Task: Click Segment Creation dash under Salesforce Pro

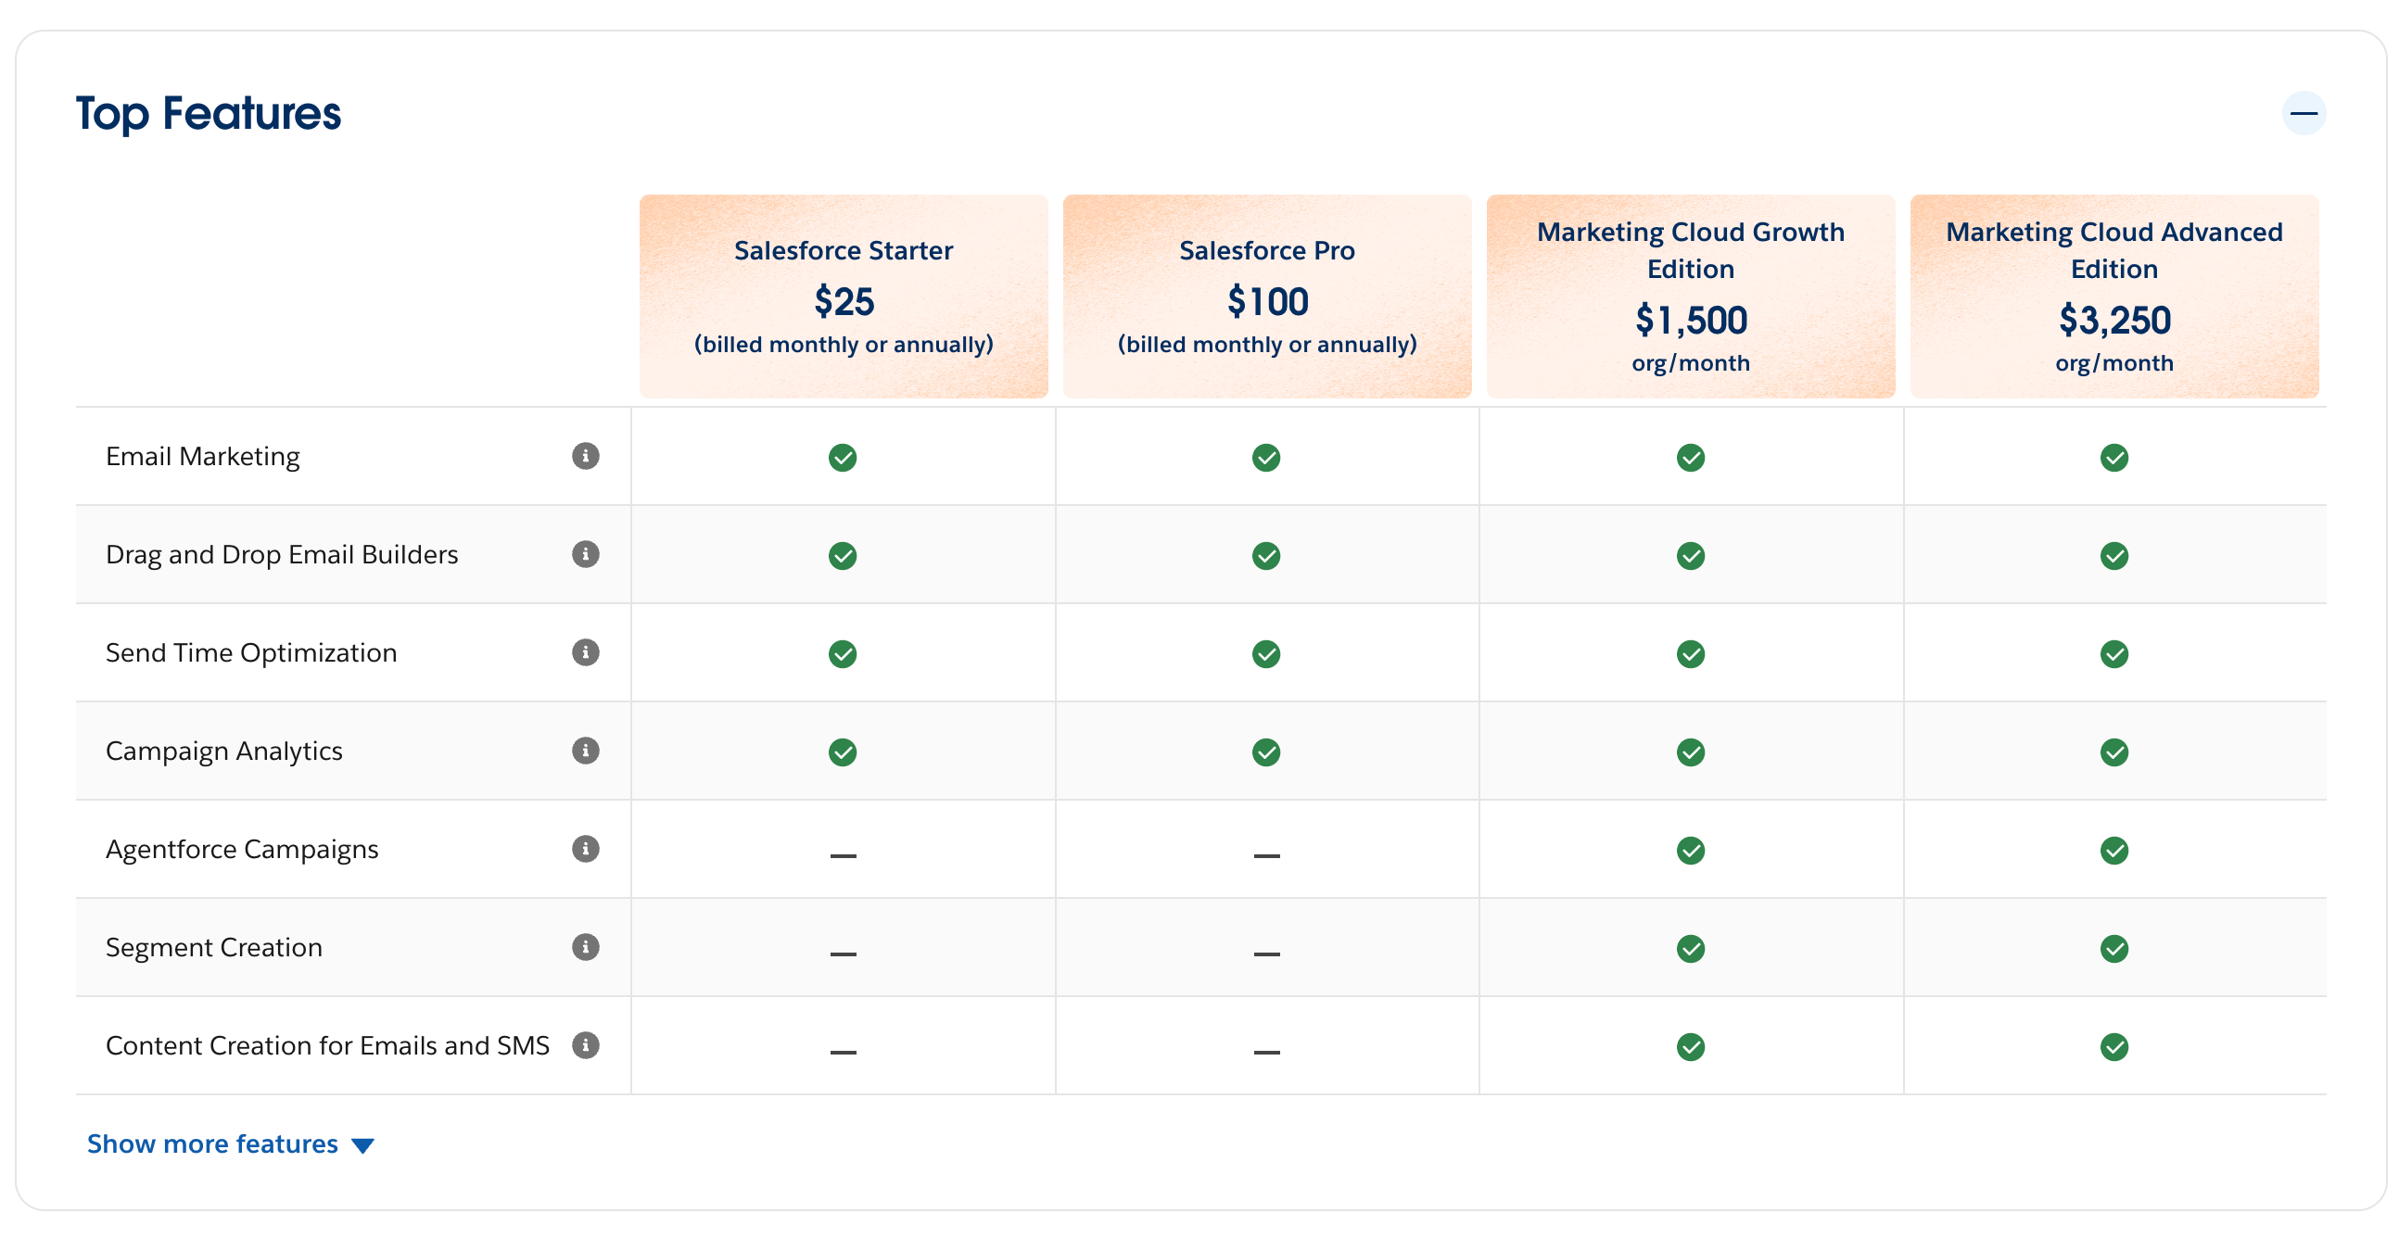Action: (x=1266, y=954)
